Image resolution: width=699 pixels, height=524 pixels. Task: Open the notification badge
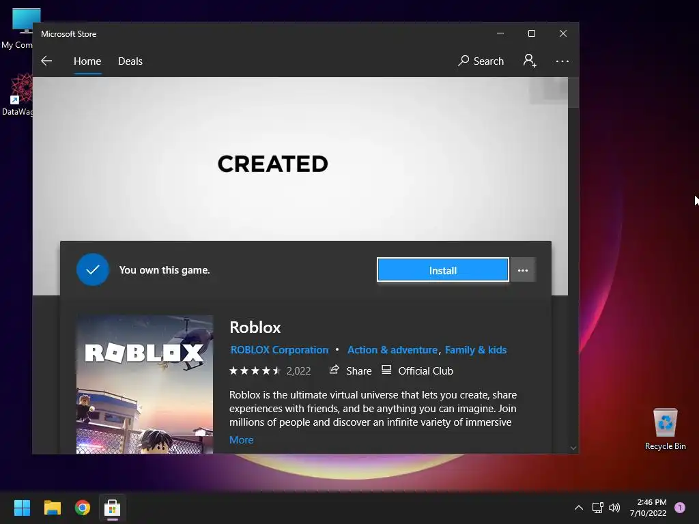pos(680,507)
